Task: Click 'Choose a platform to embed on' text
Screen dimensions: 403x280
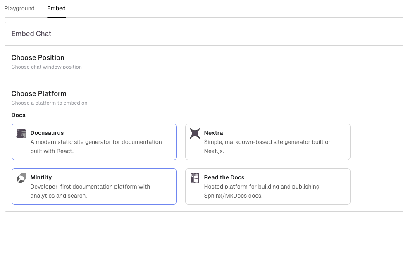Action: pos(49,103)
